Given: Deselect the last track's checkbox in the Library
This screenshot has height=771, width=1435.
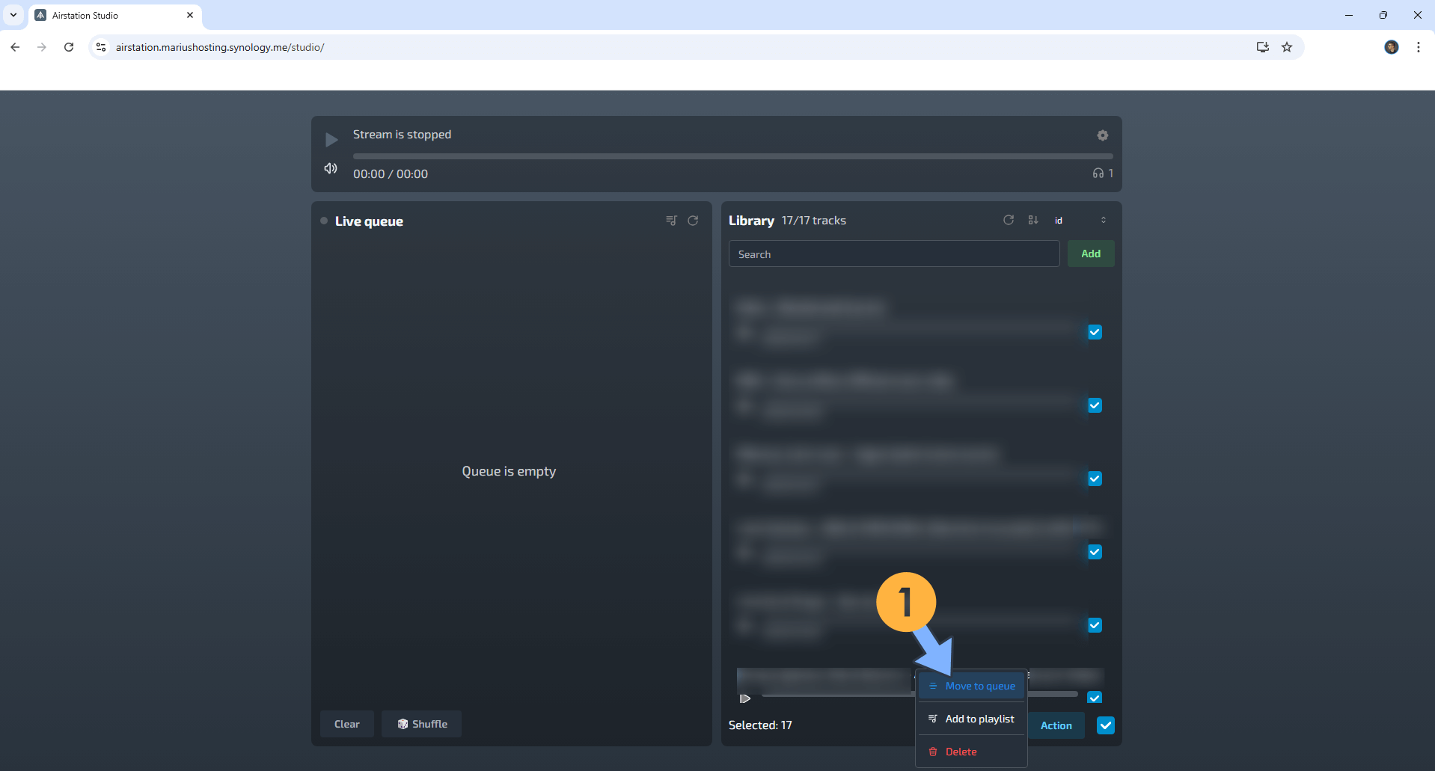Looking at the screenshot, I should (x=1095, y=697).
